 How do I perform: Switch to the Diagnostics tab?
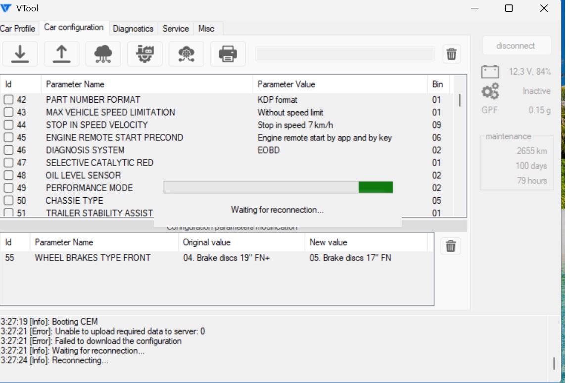[x=133, y=28]
